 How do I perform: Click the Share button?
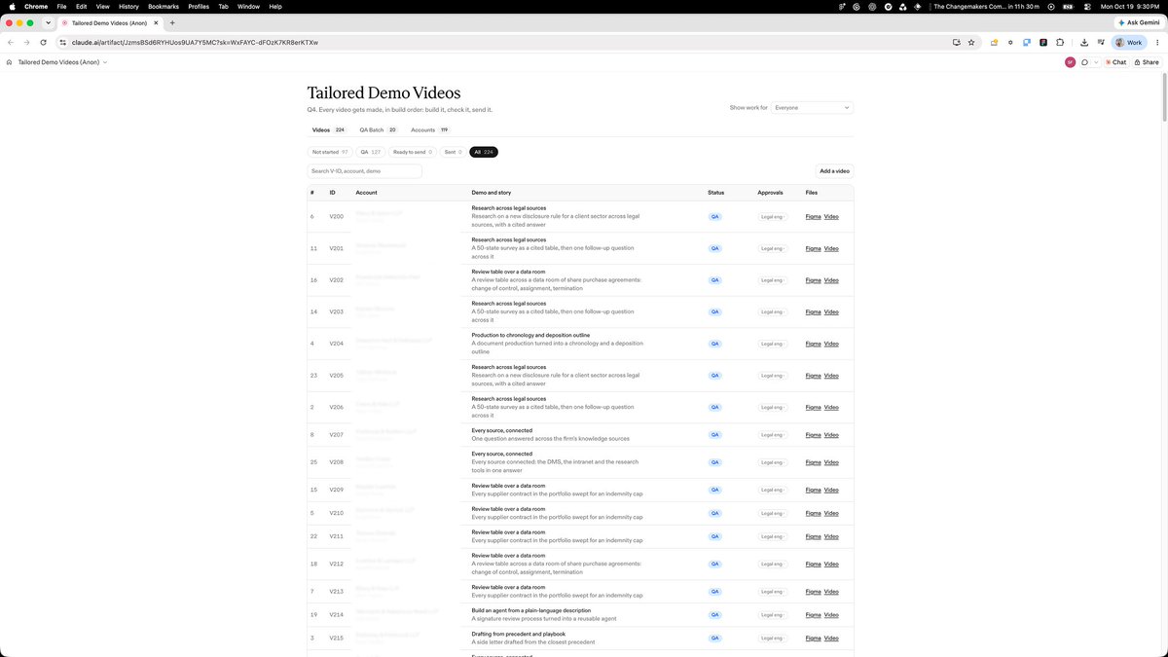(1147, 62)
